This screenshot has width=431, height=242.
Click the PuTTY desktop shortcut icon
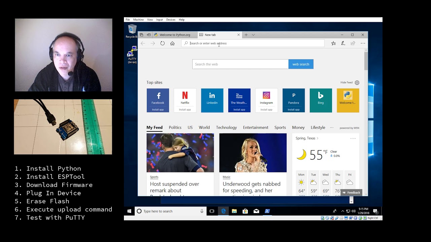(132, 55)
